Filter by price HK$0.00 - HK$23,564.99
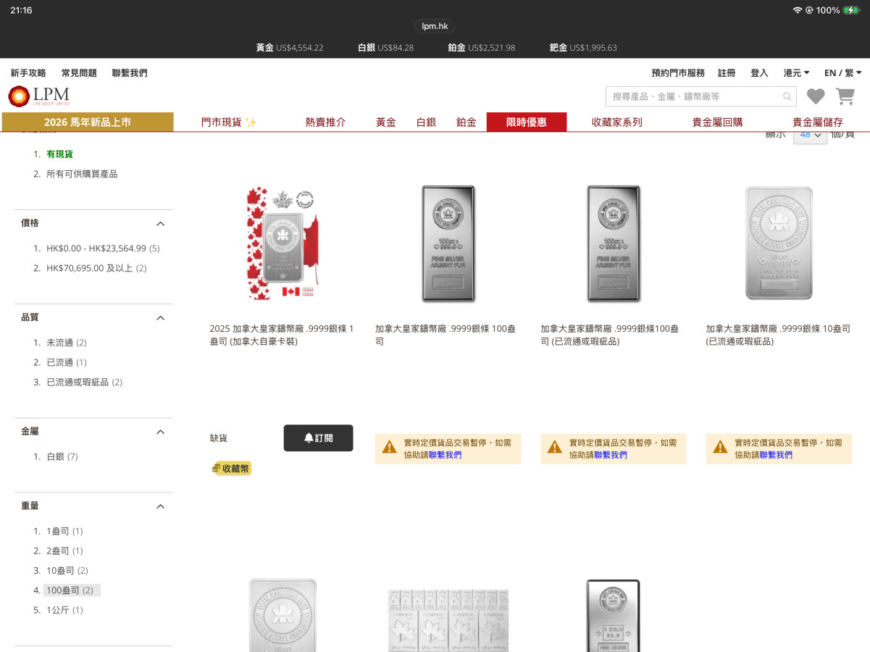Viewport: 870px width, 652px height. pyautogui.click(x=103, y=248)
